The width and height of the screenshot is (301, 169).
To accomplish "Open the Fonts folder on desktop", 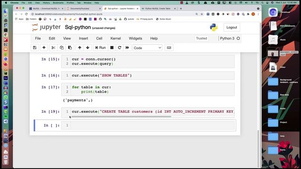I will 273,150.
